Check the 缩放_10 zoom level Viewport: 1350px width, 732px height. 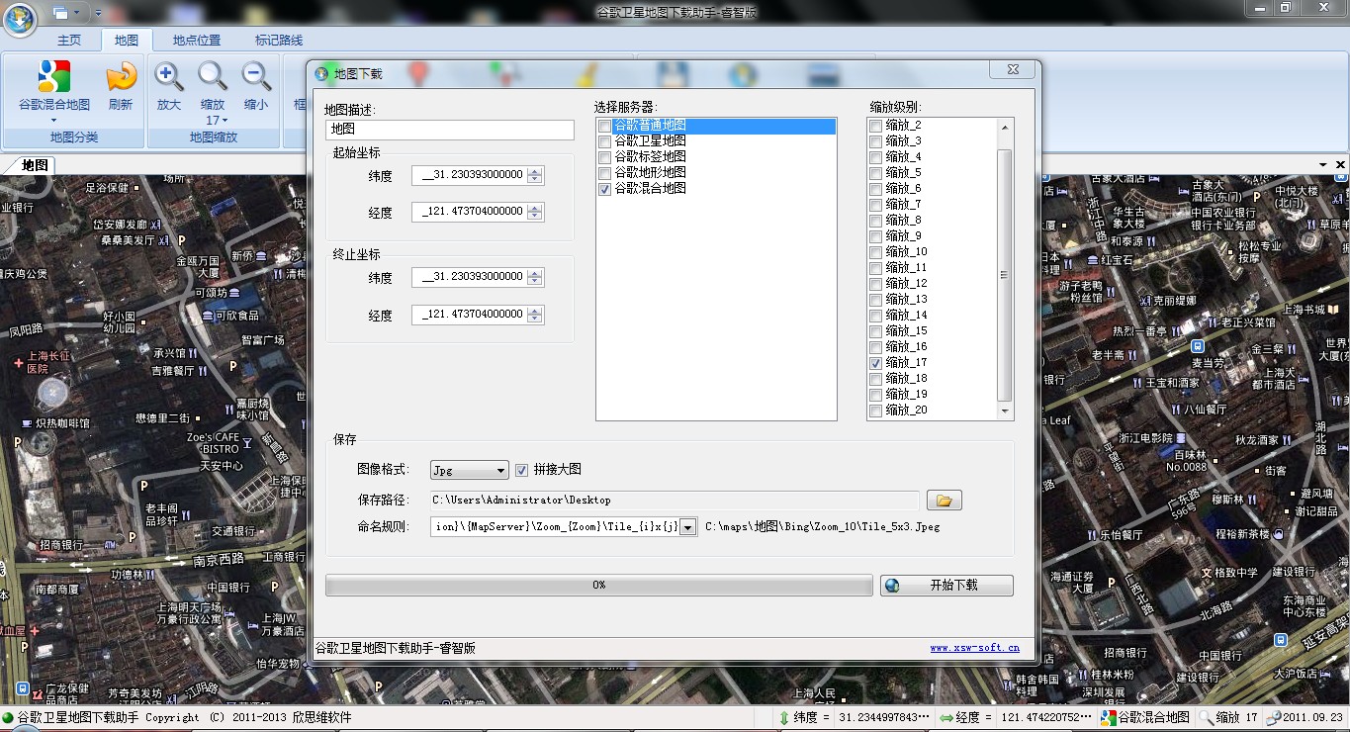[875, 252]
